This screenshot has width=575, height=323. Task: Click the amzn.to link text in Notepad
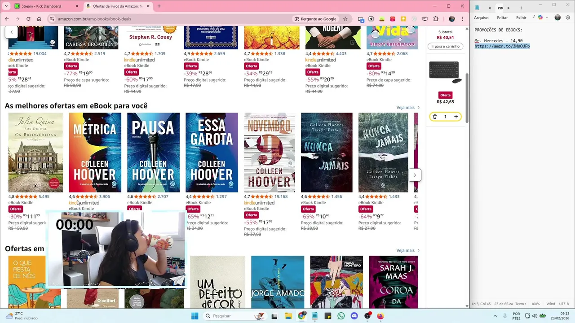[x=502, y=46]
